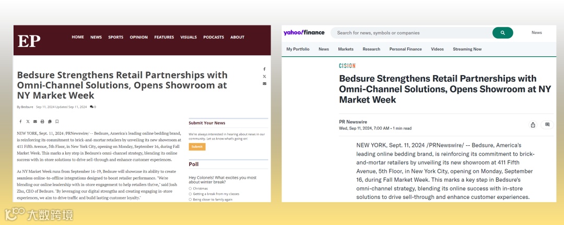
Task: Open My Portfolio on Yahoo Finance
Action: [x=298, y=49]
